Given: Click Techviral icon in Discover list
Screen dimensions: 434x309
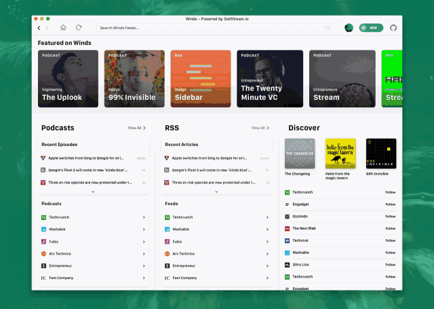Looking at the screenshot, I should pos(288,240).
